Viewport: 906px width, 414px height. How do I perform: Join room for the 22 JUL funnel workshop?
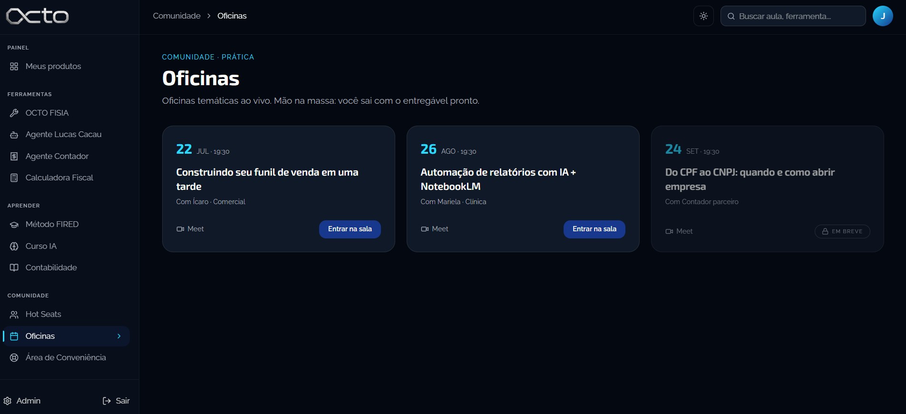click(350, 229)
